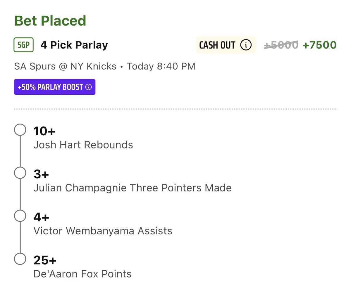Select the 10+ rebounds line

click(44, 131)
